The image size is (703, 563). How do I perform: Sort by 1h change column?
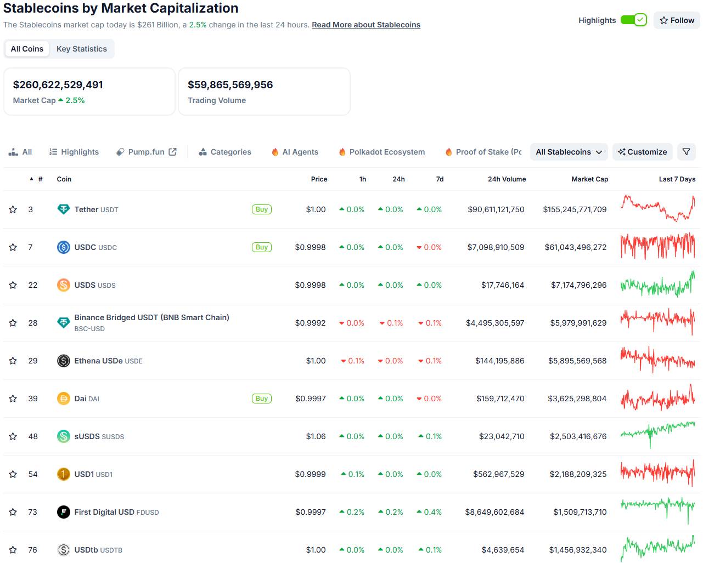(x=363, y=179)
